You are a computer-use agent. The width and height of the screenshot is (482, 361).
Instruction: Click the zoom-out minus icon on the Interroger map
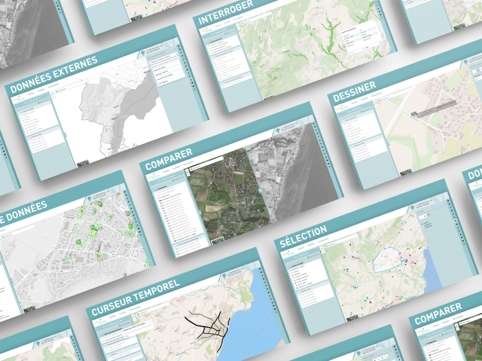point(239,28)
